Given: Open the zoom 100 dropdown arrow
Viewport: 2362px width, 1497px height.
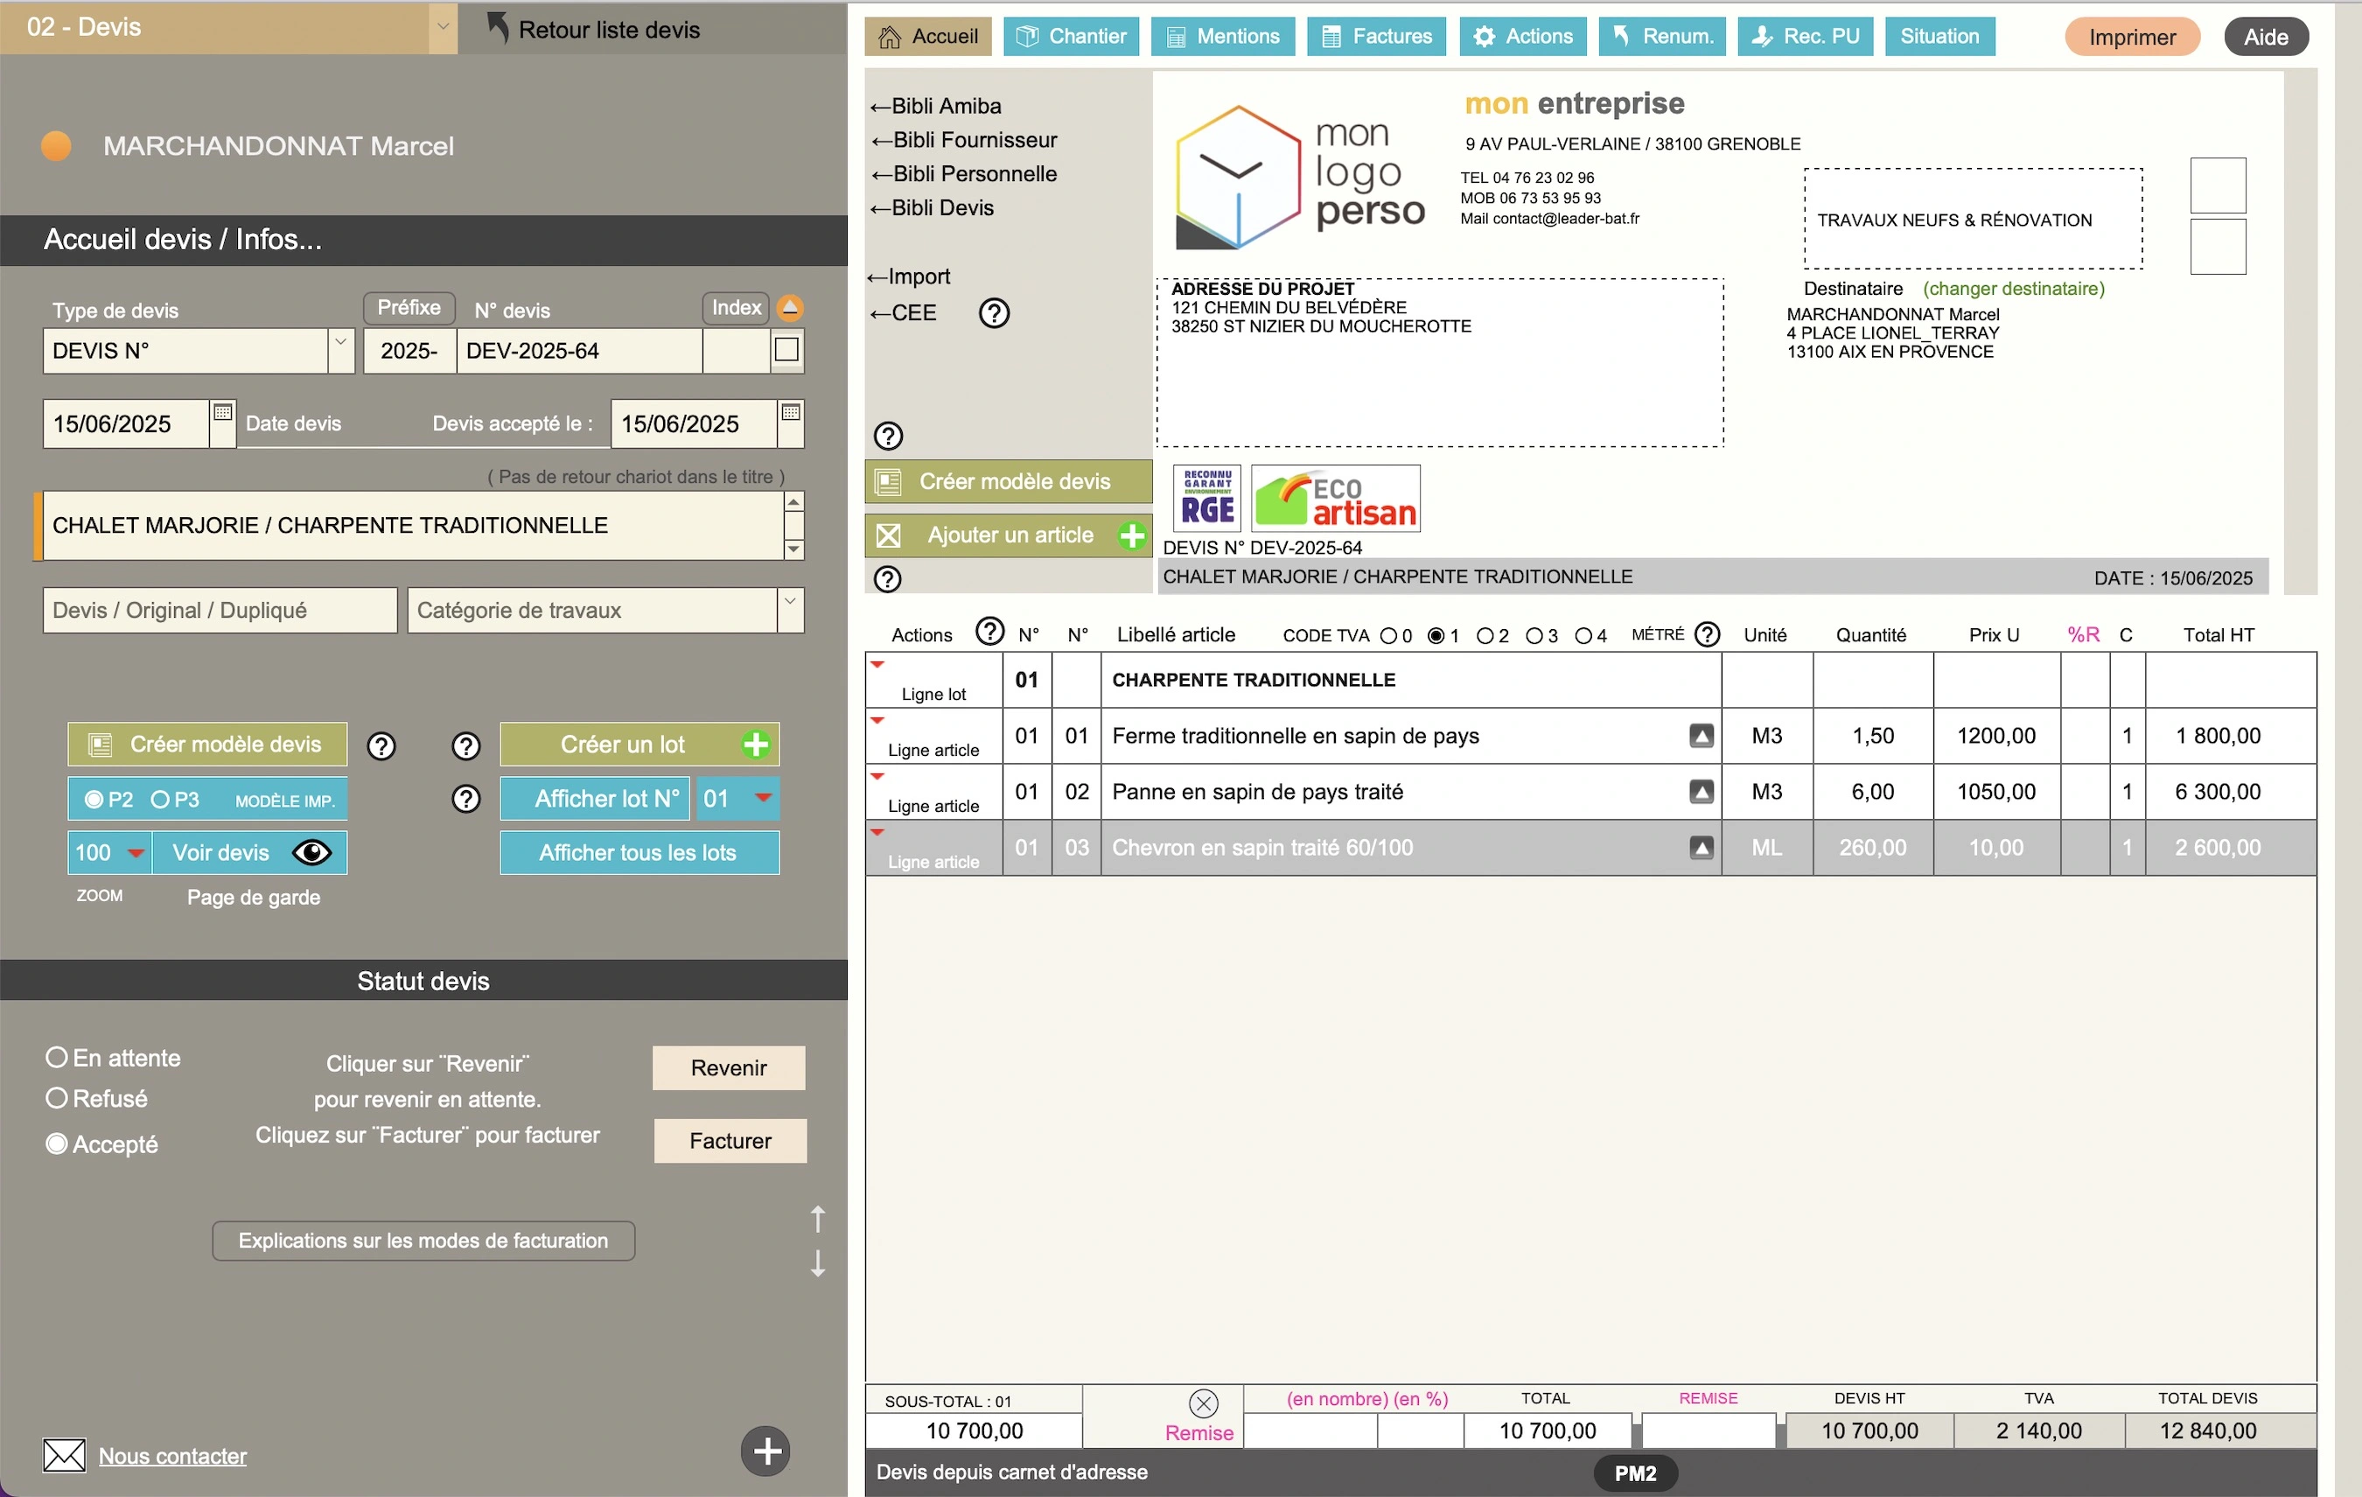Looking at the screenshot, I should pos(136,852).
